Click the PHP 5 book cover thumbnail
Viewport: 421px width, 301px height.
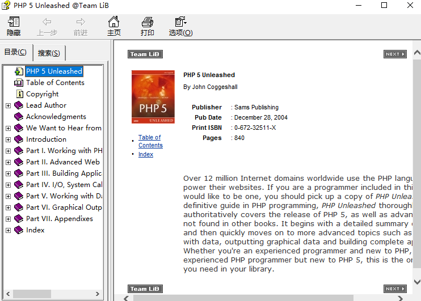click(152, 97)
